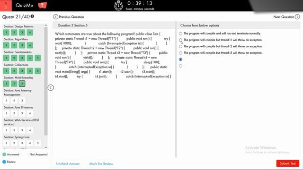Click the green Answered legend dot

4,154
